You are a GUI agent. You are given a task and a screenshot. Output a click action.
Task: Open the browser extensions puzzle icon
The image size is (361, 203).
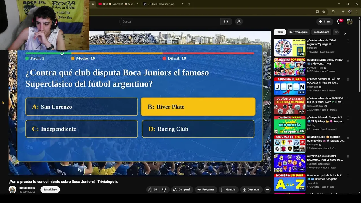[x=333, y=12]
